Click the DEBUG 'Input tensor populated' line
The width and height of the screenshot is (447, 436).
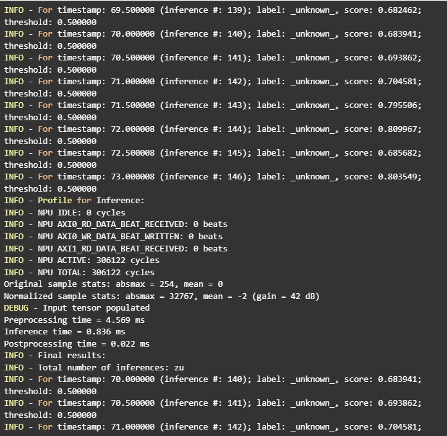click(77, 308)
